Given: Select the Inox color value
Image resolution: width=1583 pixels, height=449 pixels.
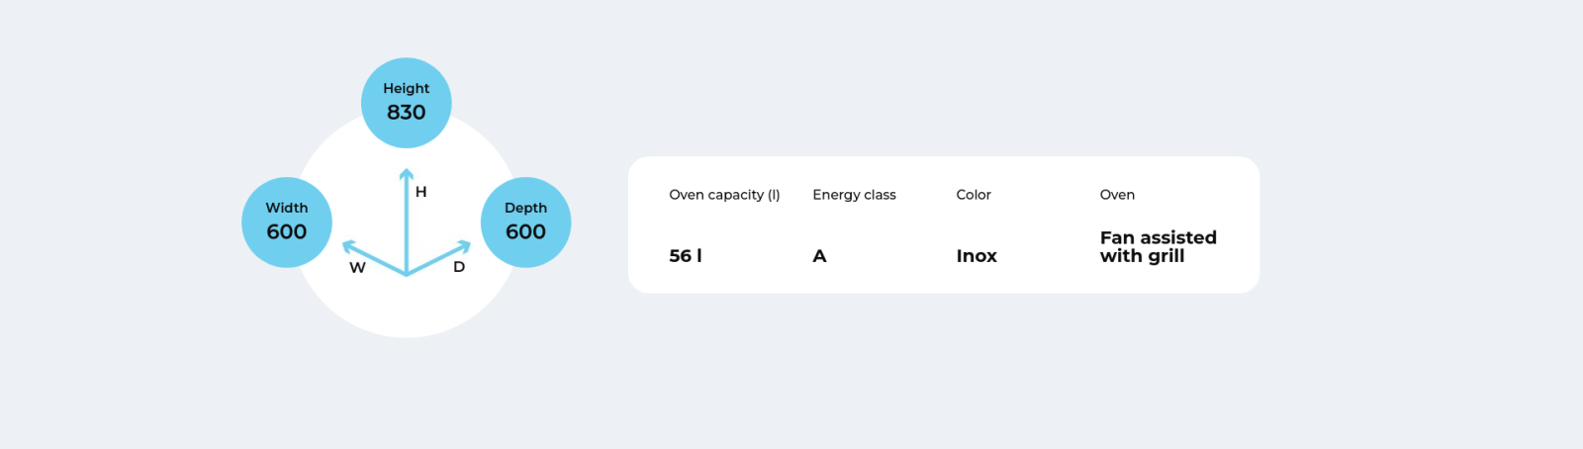Looking at the screenshot, I should (977, 255).
